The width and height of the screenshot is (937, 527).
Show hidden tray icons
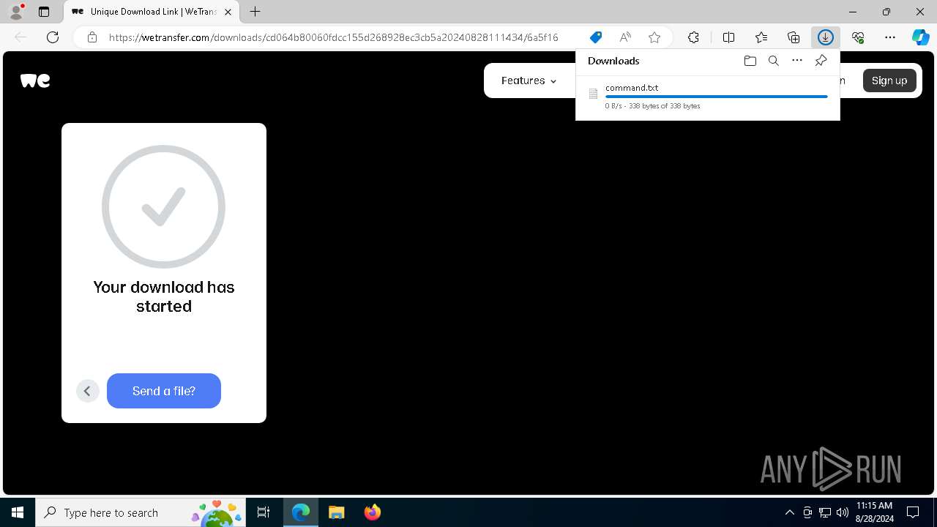pyautogui.click(x=789, y=512)
